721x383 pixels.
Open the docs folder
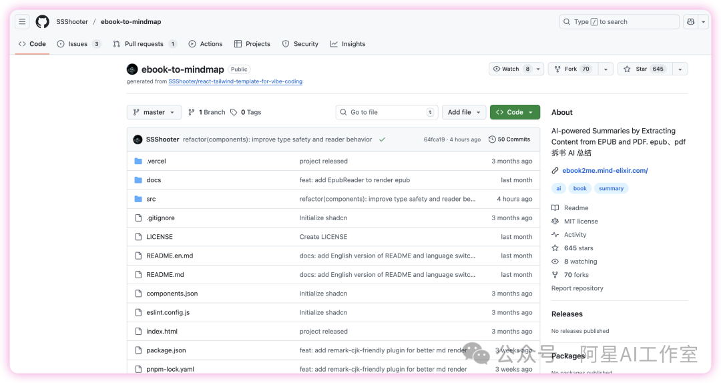coord(154,179)
